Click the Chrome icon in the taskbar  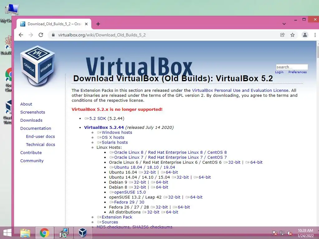click(45, 233)
